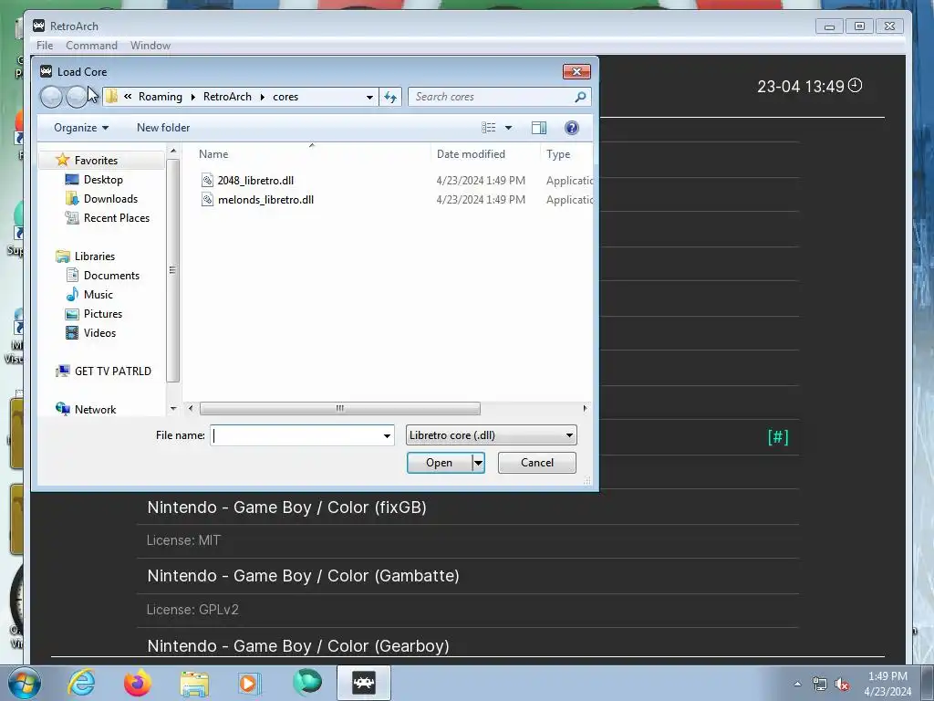Viewport: 934px width, 701px height.
Task: Navigate to Roaming in the breadcrumb
Action: click(x=161, y=97)
